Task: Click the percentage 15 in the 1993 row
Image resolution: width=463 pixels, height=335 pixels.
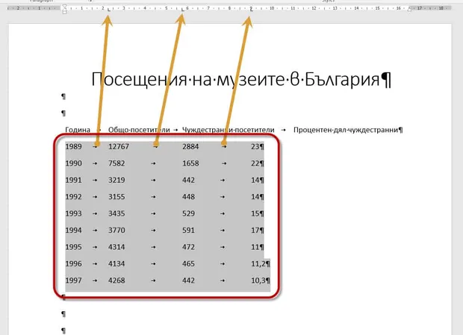Action: [255, 213]
